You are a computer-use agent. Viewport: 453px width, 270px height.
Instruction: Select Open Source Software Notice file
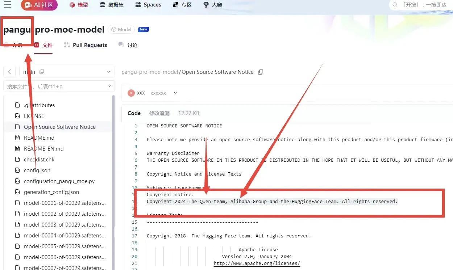coord(60,127)
